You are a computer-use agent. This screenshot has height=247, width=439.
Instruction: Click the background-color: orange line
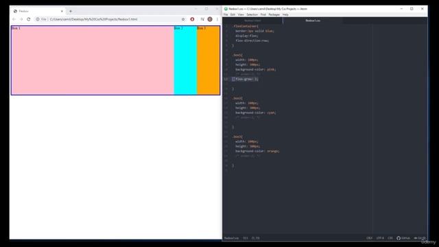point(257,151)
